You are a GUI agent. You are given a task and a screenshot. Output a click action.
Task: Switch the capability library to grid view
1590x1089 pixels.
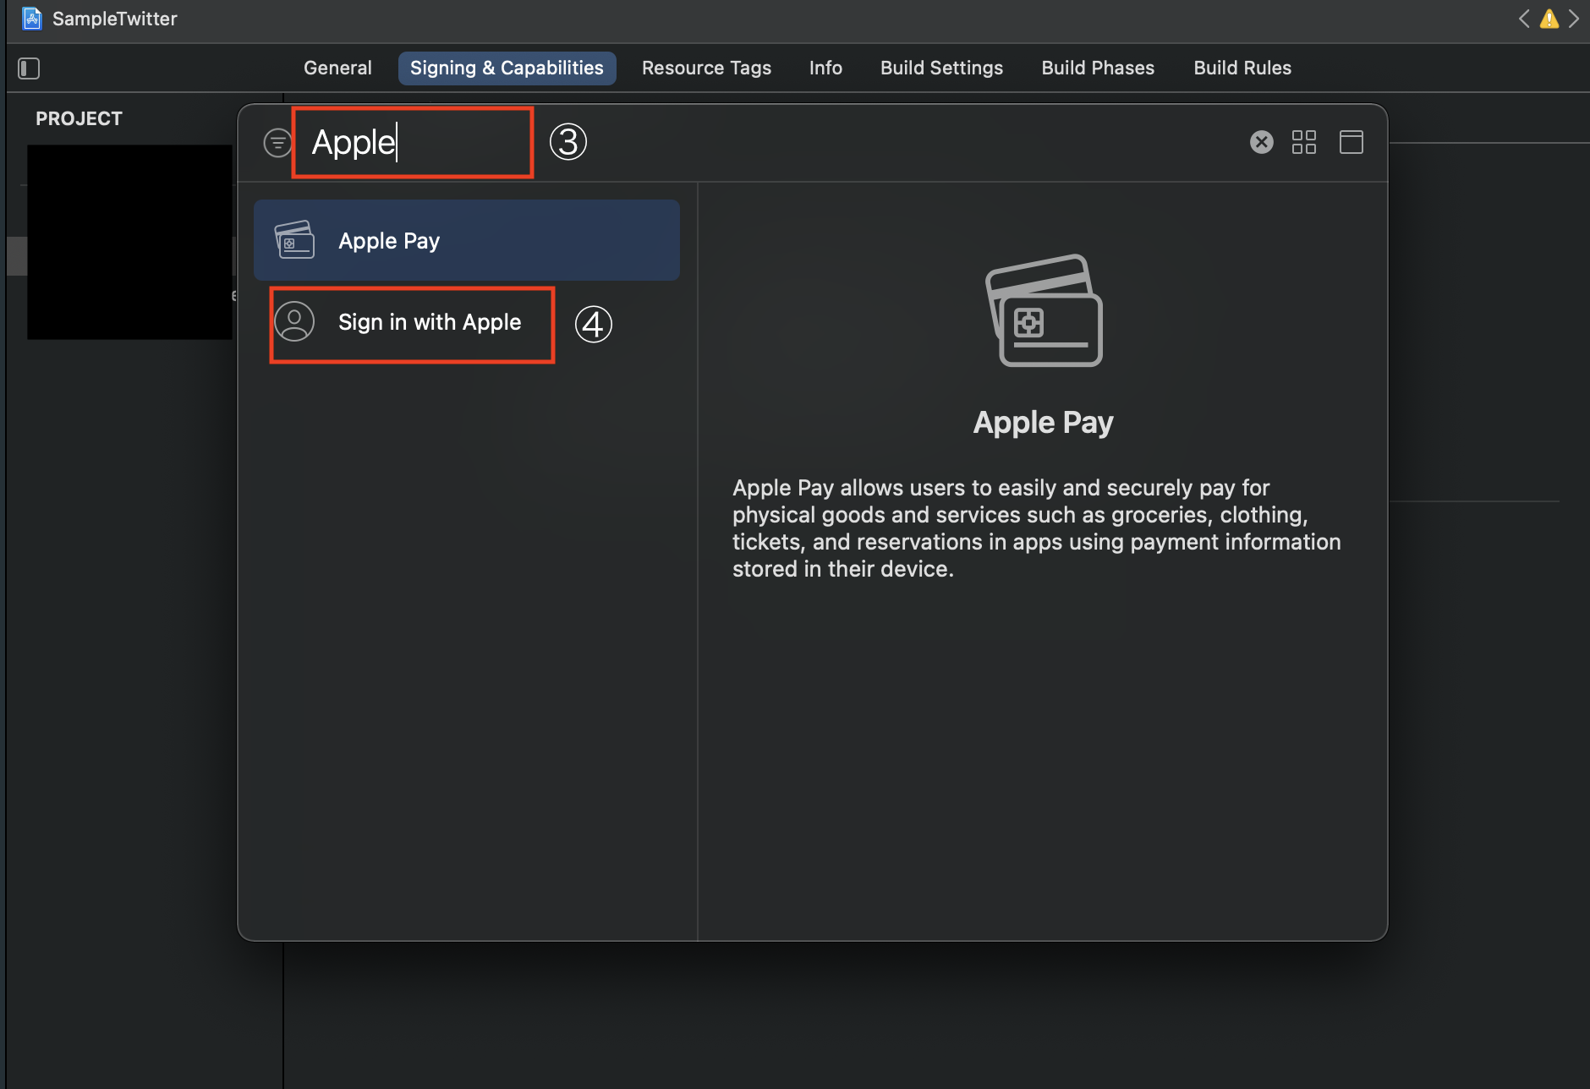(1304, 142)
